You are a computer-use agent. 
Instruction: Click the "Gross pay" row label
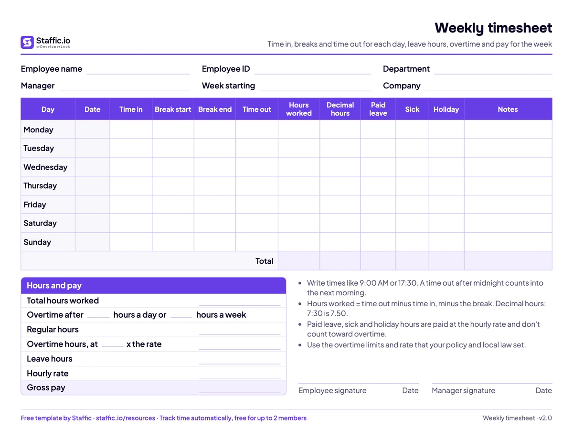point(46,387)
